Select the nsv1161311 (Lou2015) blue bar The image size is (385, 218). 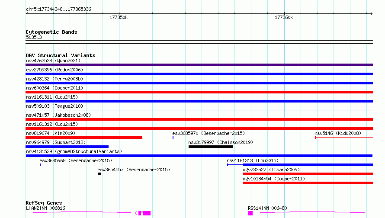point(199,101)
